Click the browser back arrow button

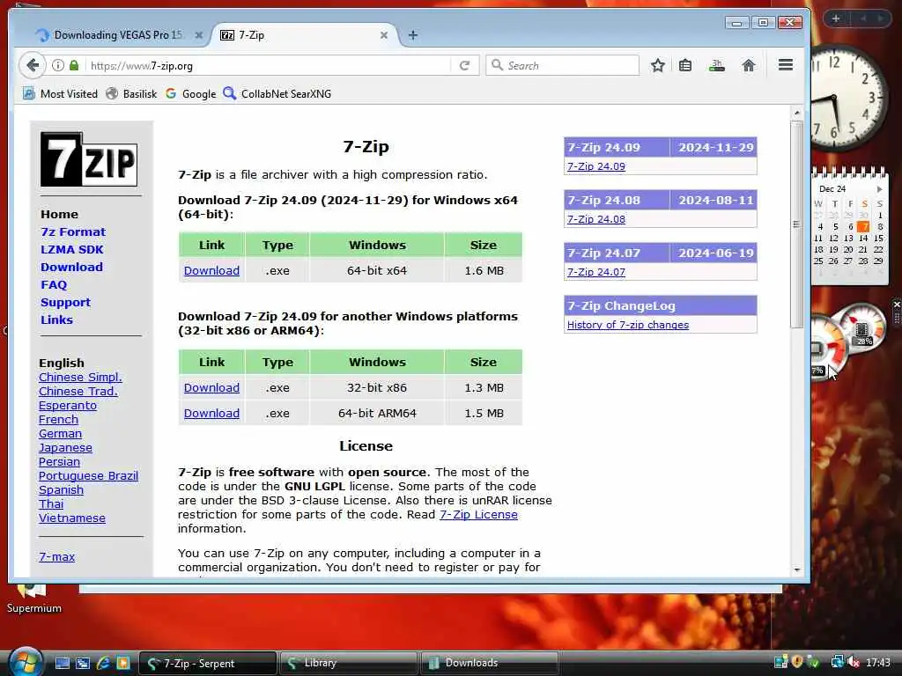tap(33, 65)
